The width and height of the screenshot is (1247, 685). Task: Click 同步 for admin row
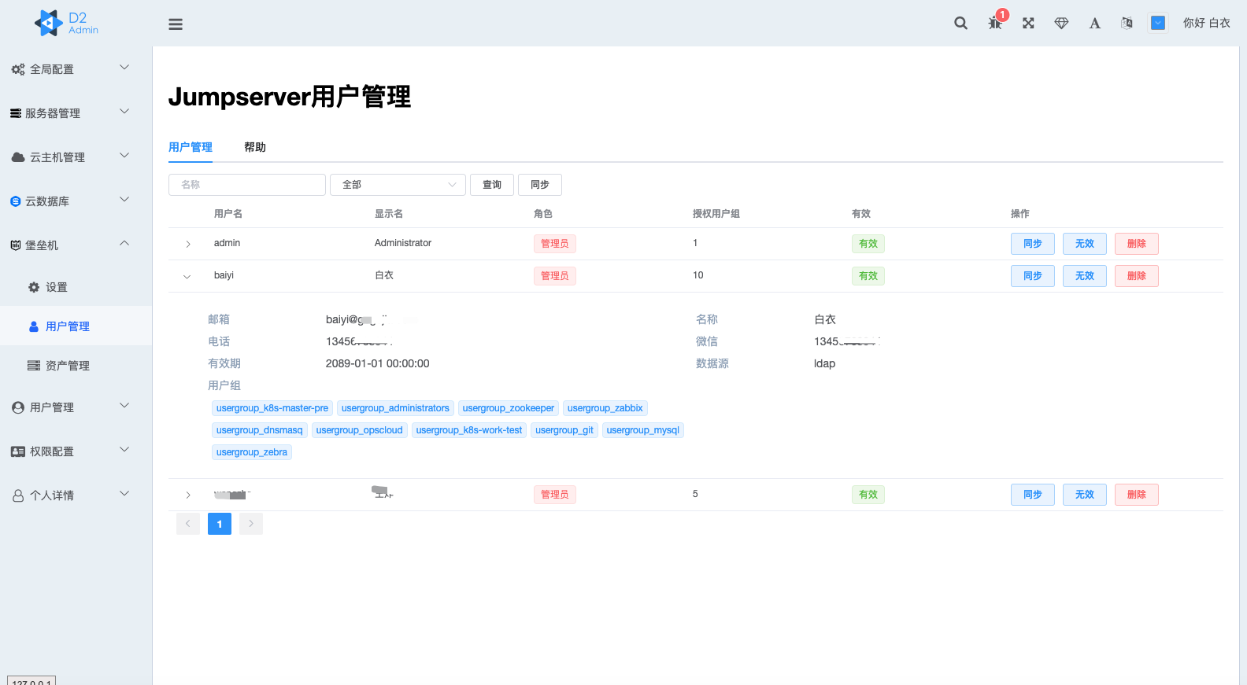point(1033,244)
